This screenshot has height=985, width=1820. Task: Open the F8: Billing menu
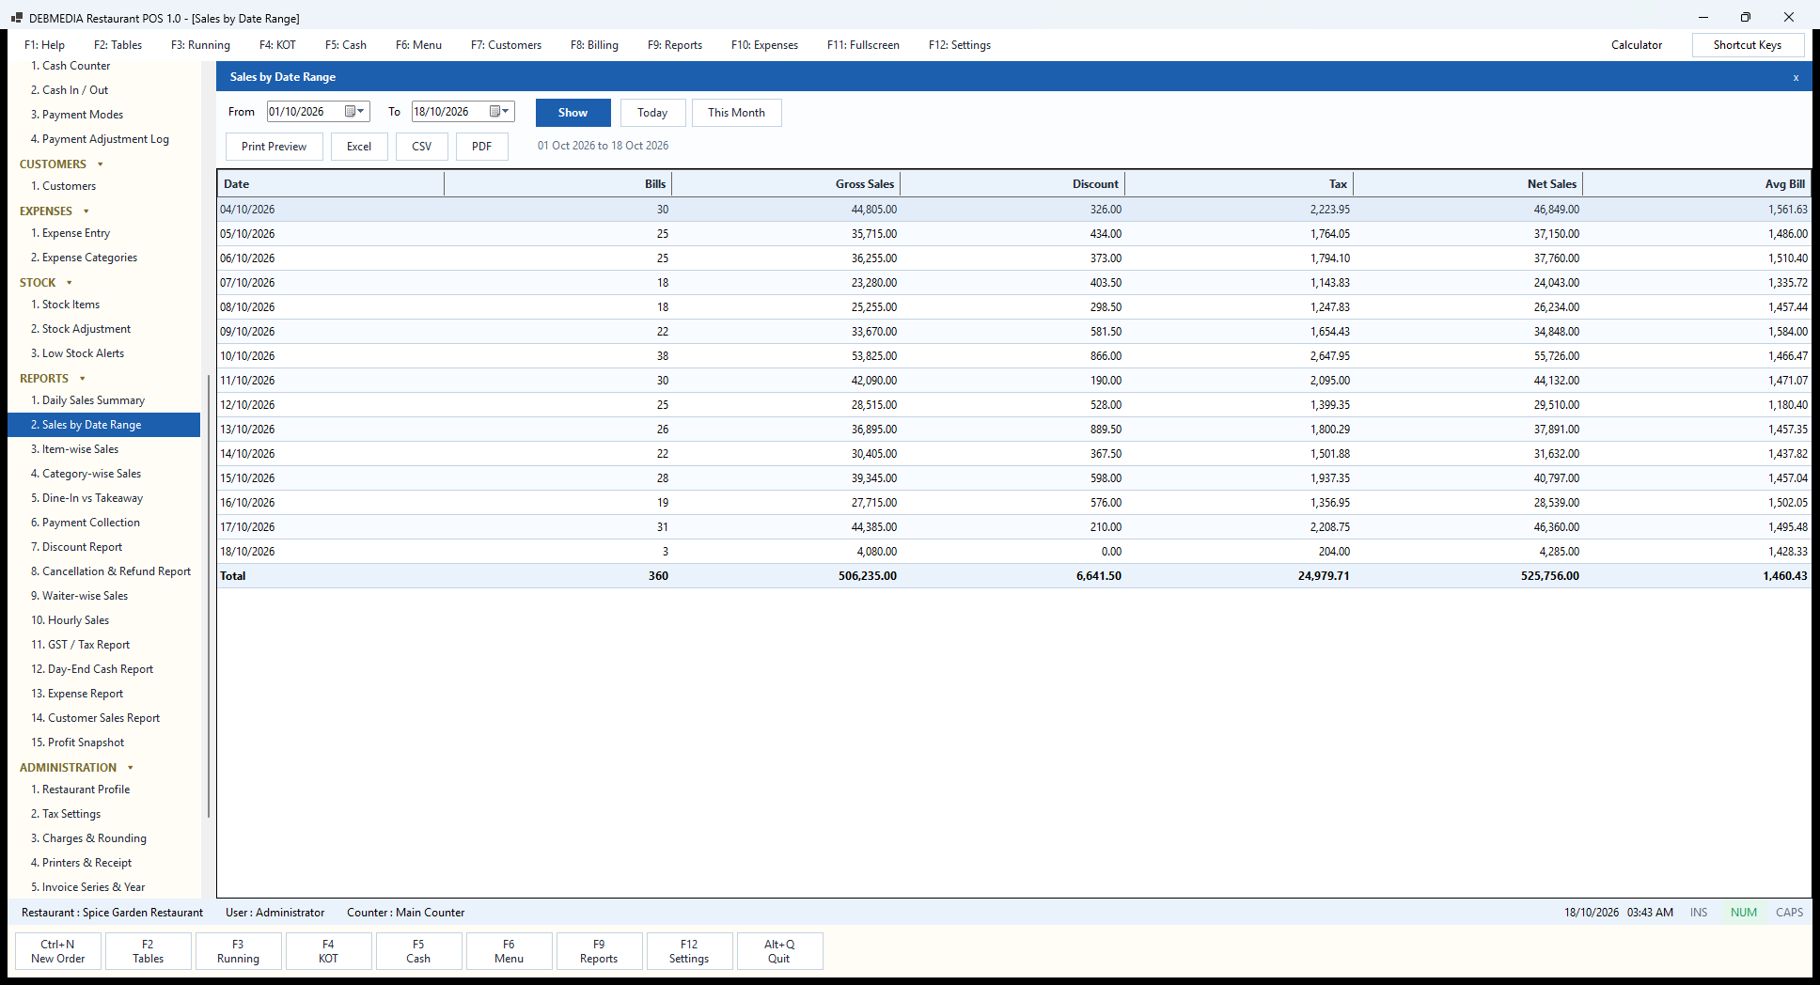(x=594, y=45)
